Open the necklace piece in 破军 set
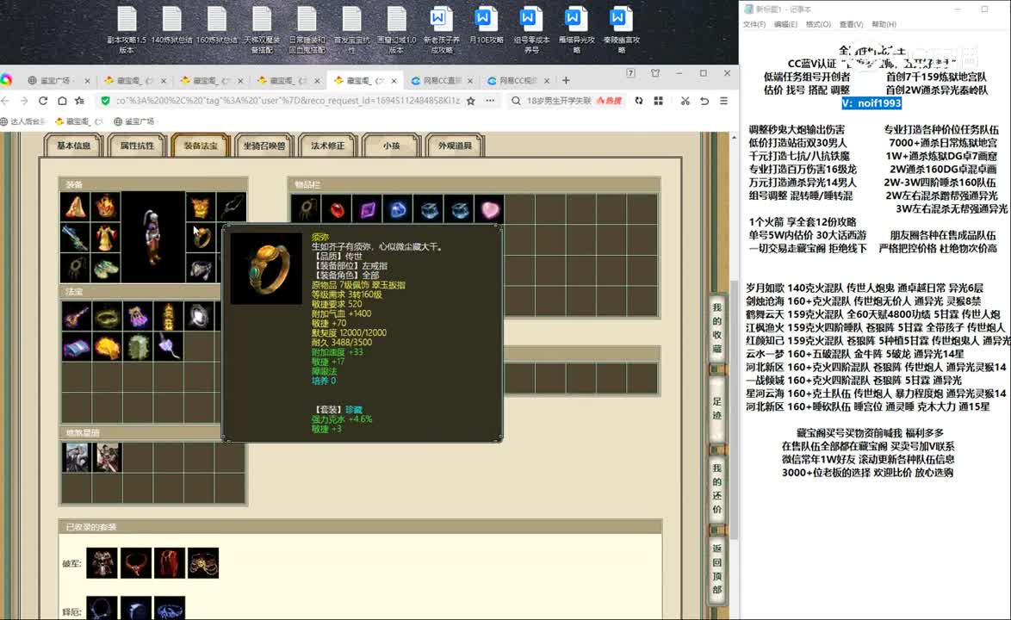 coord(135,563)
